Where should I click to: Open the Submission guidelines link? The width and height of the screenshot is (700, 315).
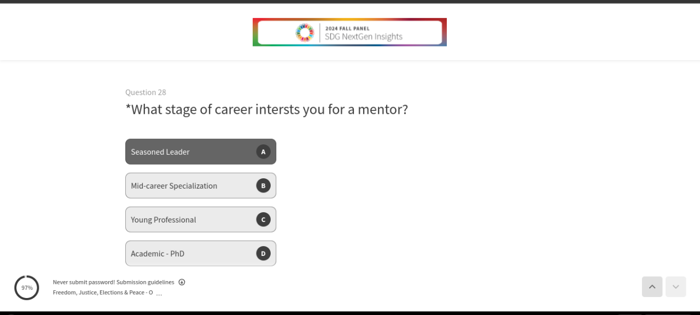145,282
